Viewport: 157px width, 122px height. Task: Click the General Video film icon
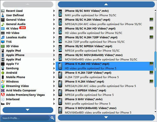point(3,20)
